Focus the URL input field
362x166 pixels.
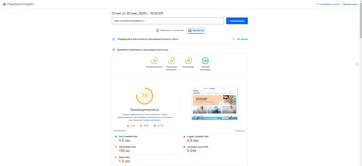point(168,21)
